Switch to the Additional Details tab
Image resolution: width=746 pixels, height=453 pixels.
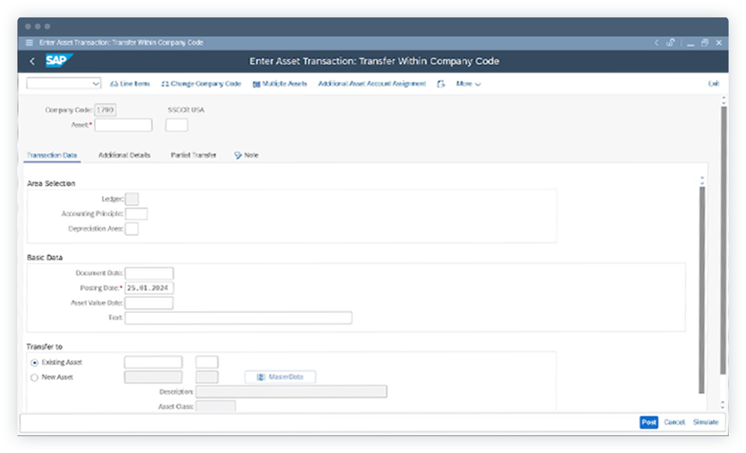pyautogui.click(x=124, y=155)
